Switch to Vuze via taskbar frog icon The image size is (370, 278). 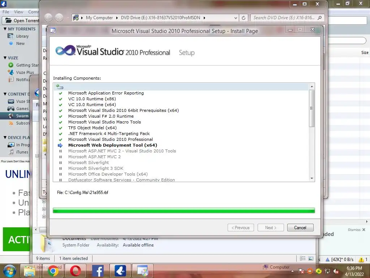tap(120, 271)
